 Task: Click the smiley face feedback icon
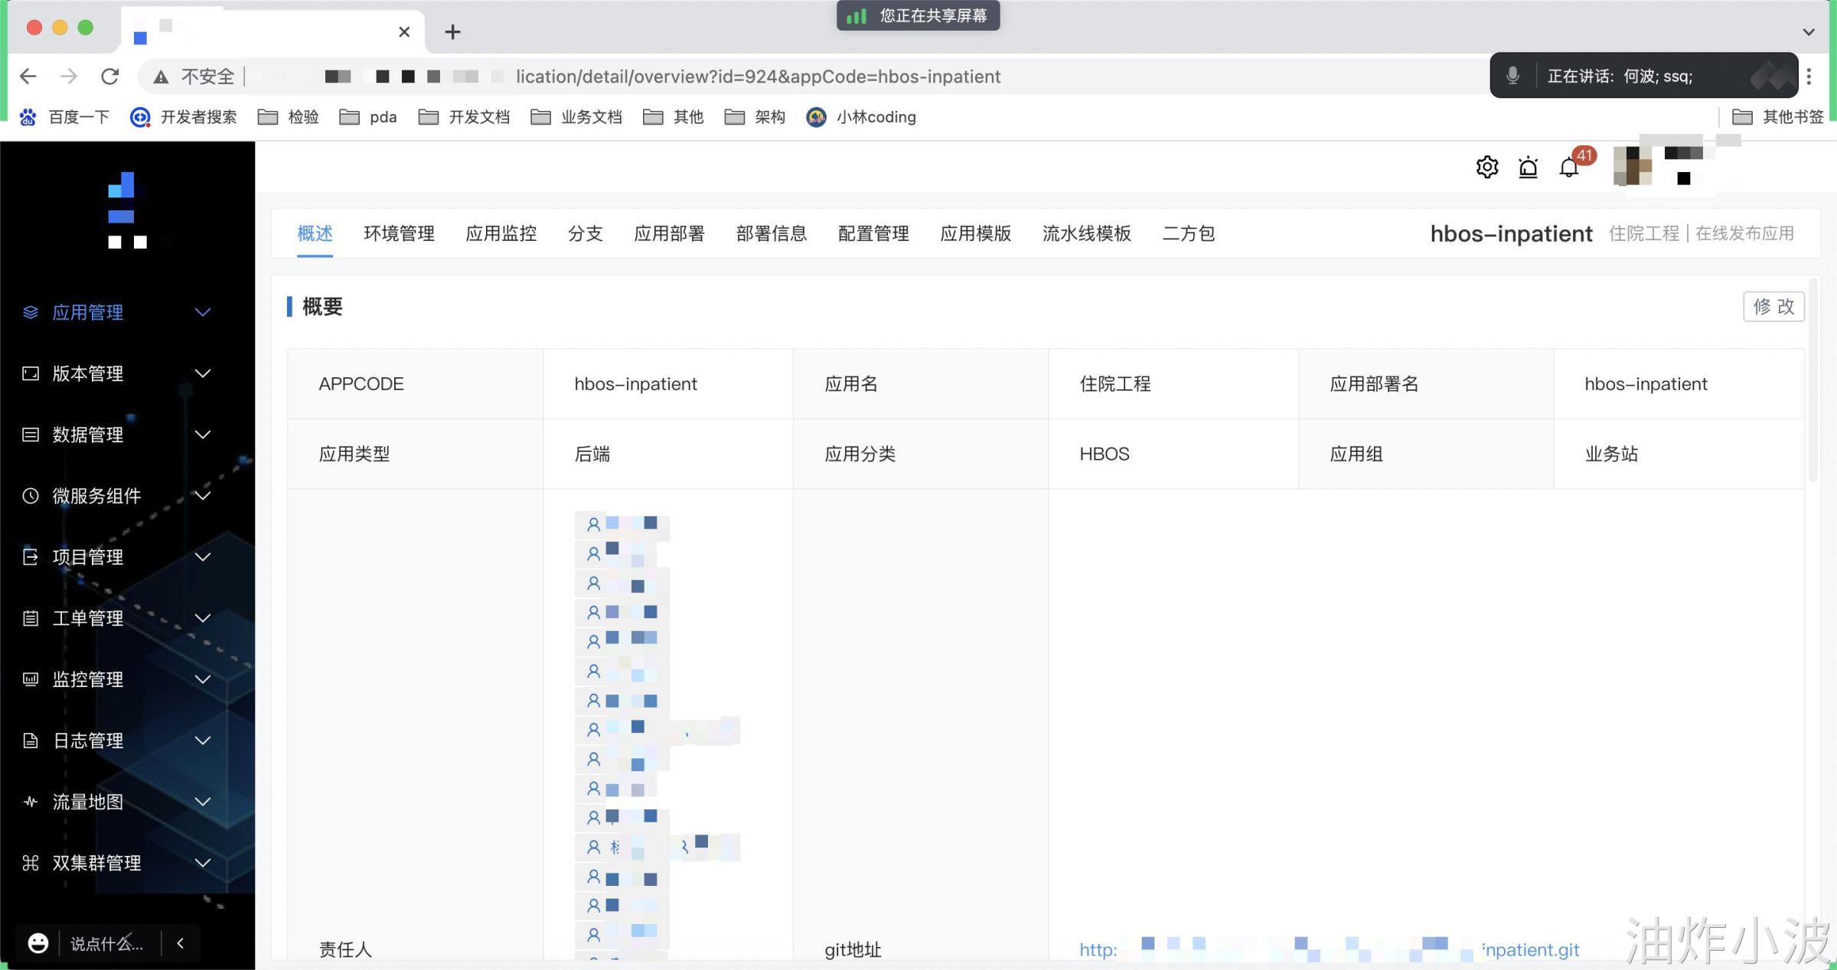(38, 943)
